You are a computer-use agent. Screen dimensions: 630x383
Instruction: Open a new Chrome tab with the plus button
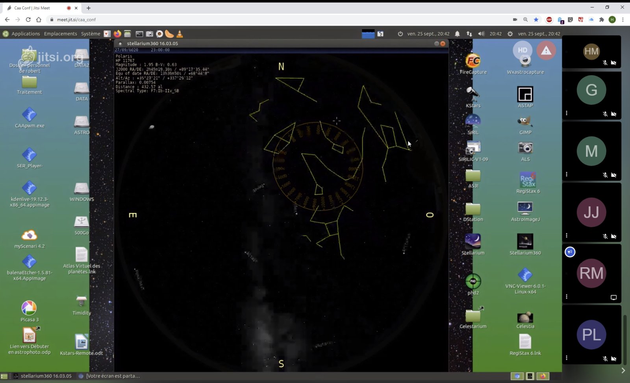(89, 8)
